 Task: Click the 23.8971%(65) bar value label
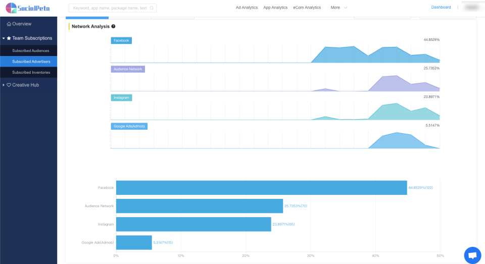tap(283, 224)
